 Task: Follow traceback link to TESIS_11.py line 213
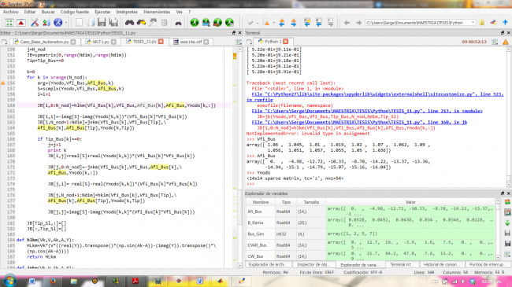pos(367,111)
